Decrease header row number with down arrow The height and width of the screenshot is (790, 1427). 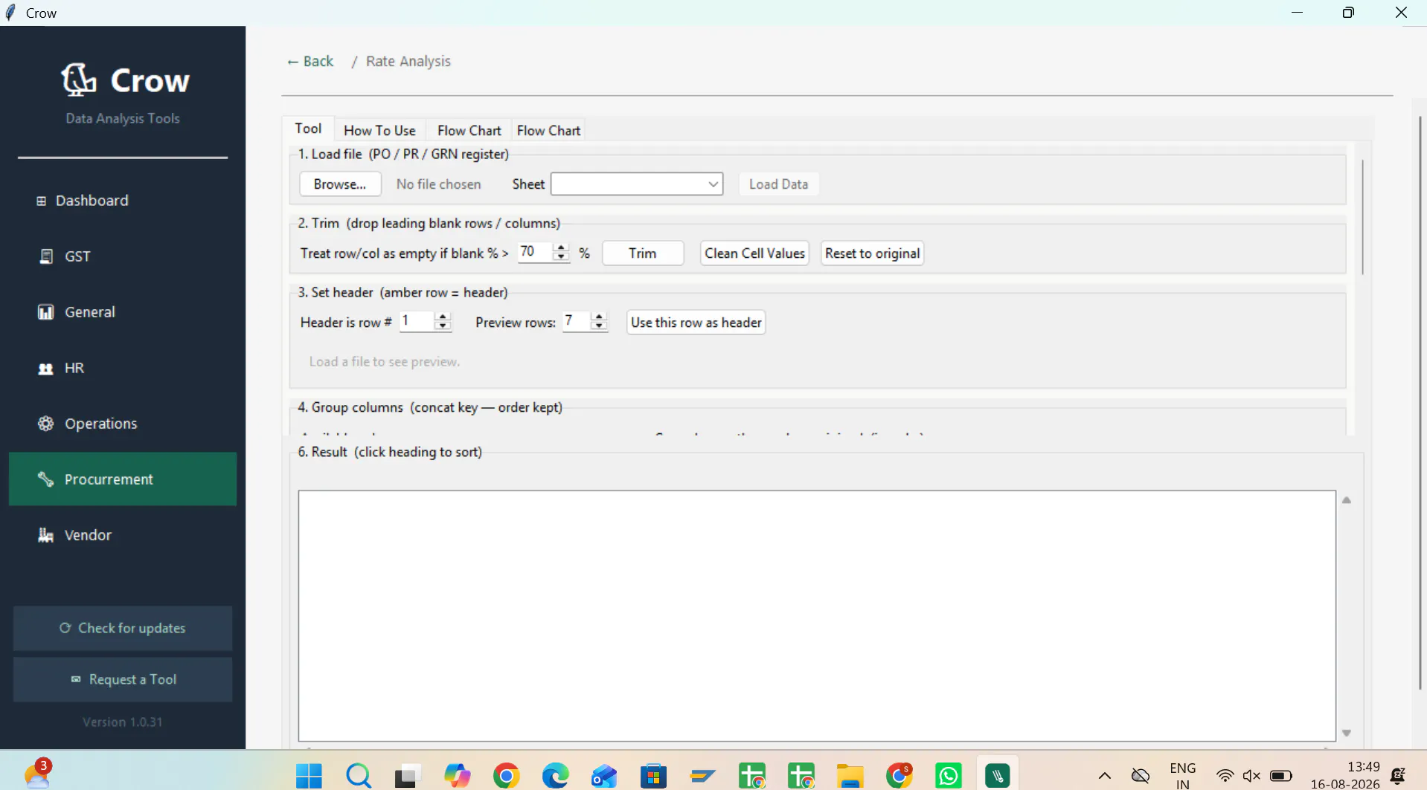(443, 326)
